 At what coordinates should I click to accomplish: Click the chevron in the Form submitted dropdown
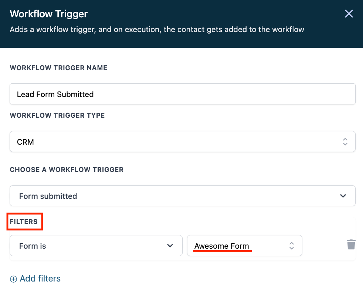(343, 196)
